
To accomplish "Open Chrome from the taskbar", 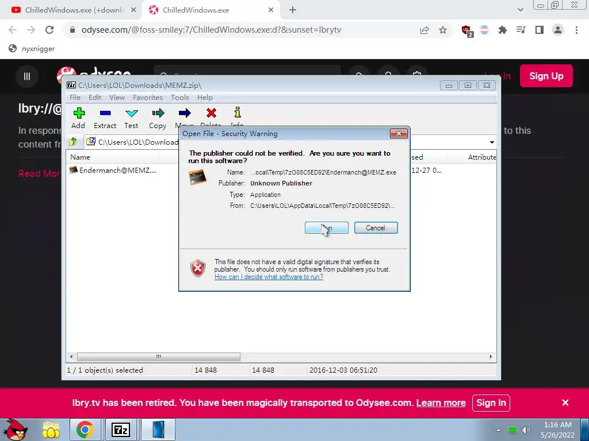I will (x=85, y=430).
